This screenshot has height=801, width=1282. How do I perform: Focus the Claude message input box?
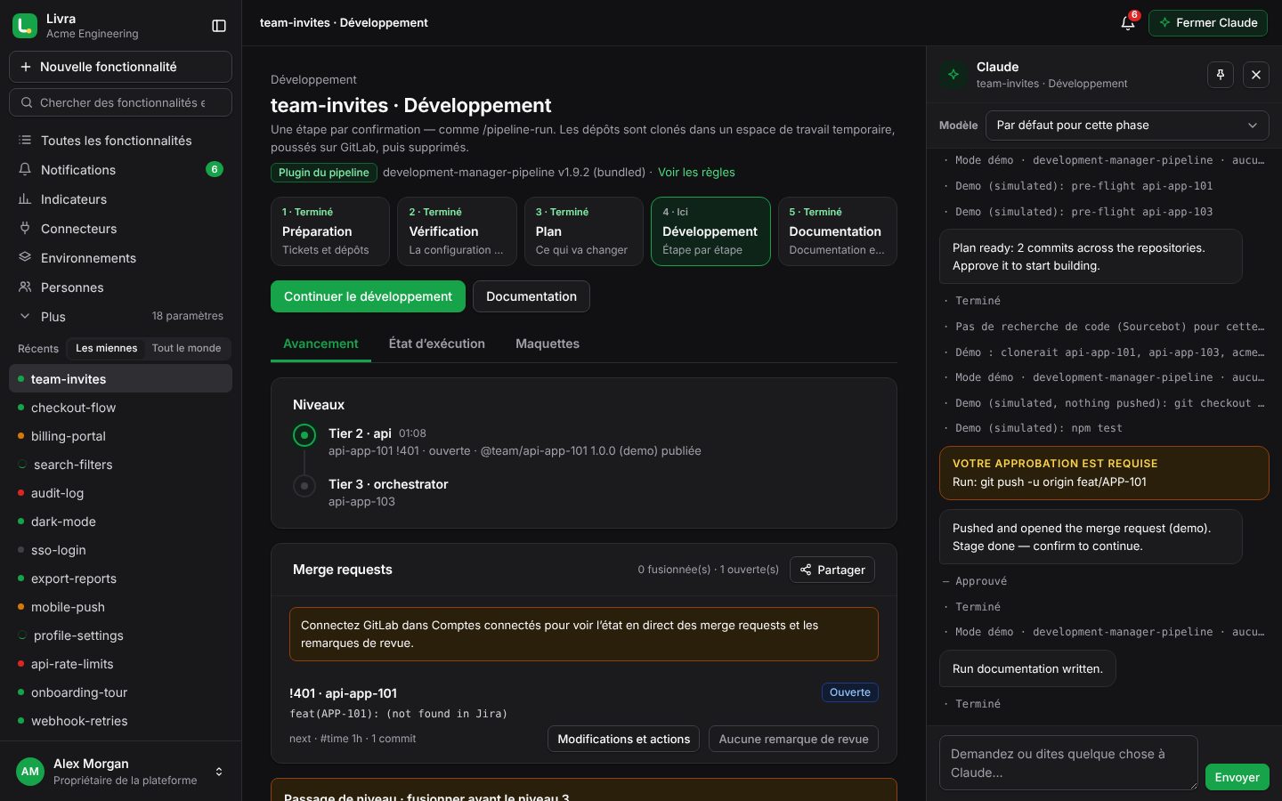click(x=1068, y=763)
